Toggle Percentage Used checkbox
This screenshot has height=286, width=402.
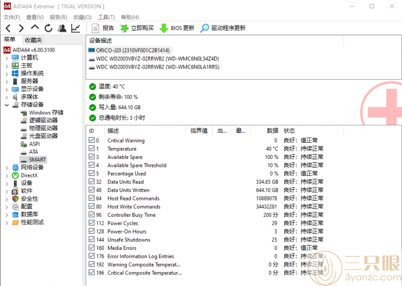click(x=91, y=173)
